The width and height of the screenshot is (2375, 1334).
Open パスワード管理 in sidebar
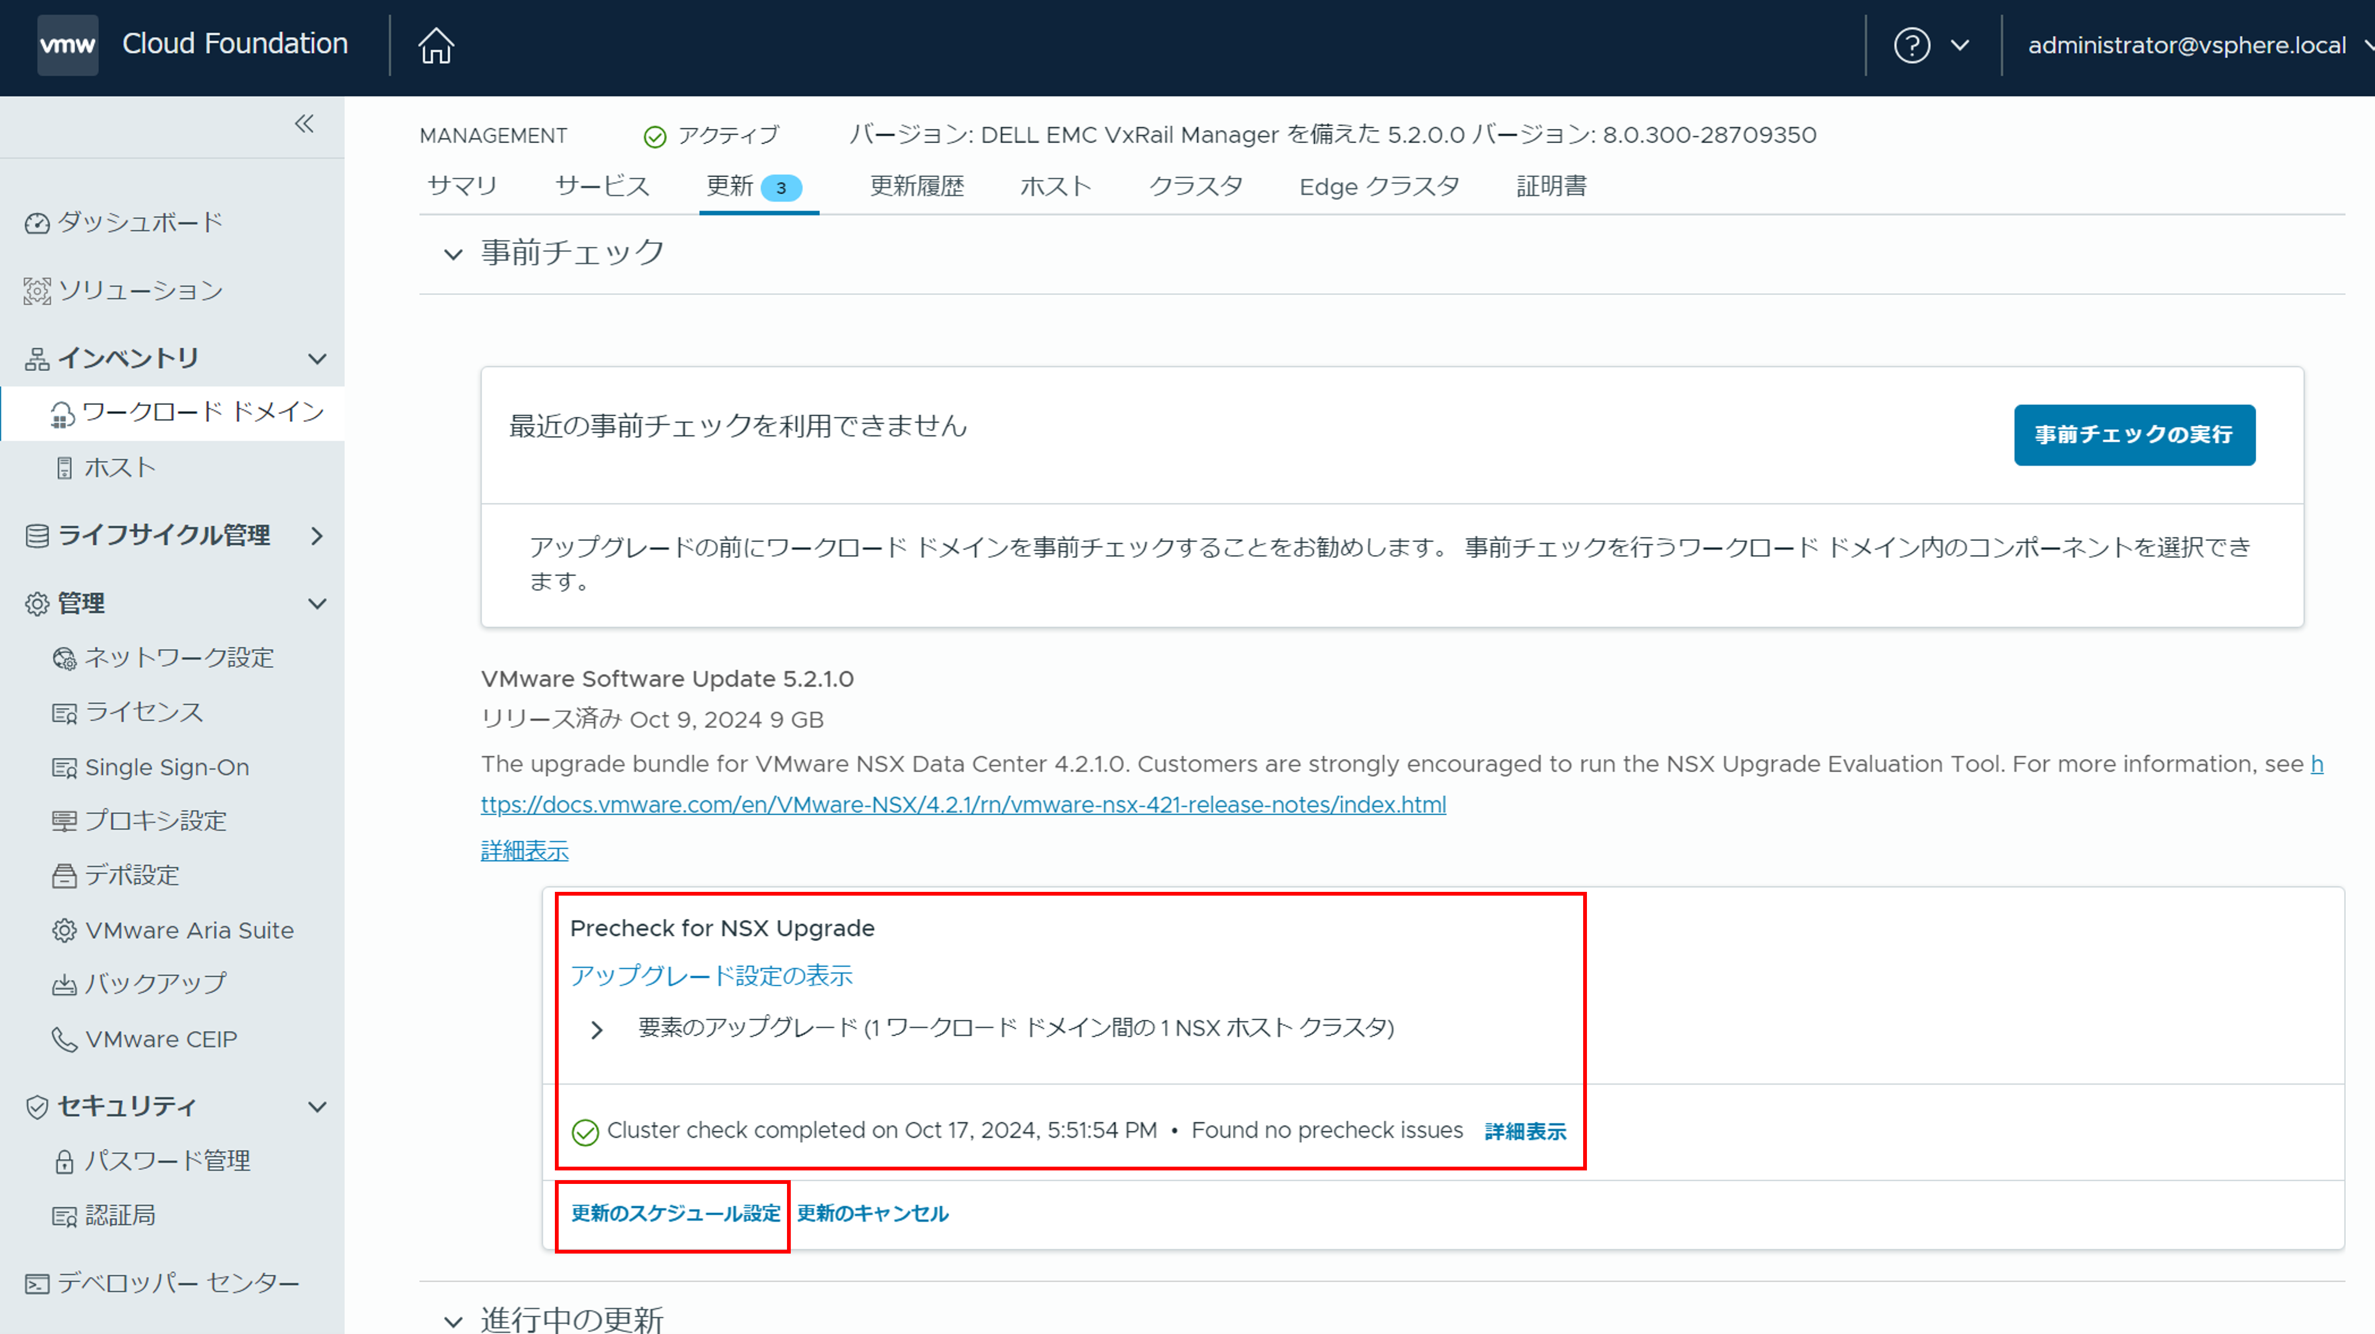click(x=167, y=1162)
